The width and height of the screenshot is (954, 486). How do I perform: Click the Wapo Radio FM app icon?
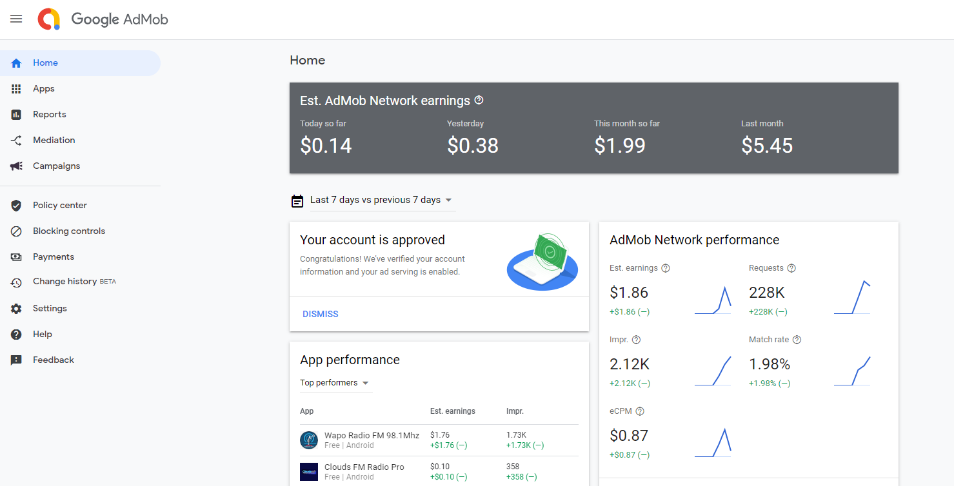(309, 440)
